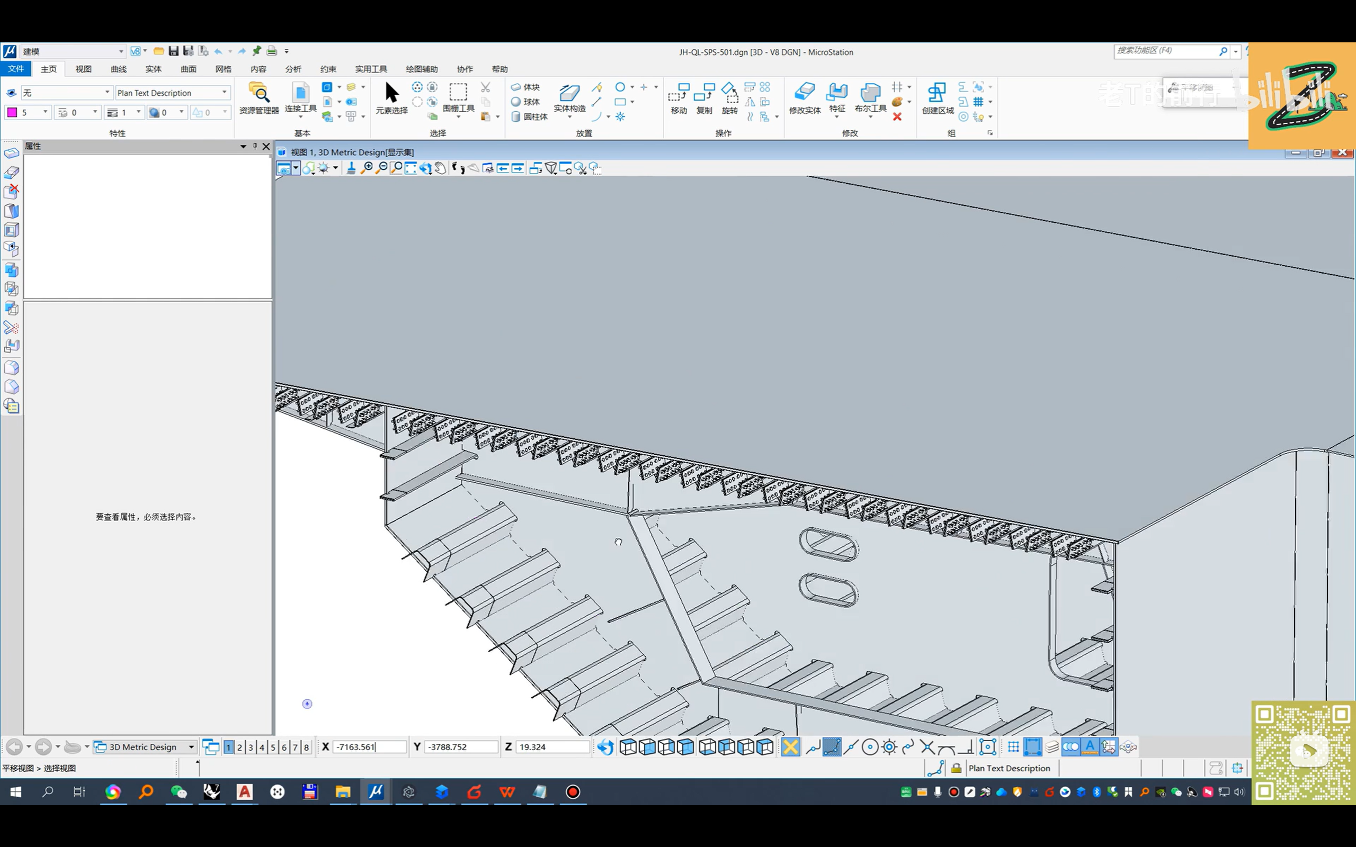
Task: Click the Pan View hand icon
Action: pyautogui.click(x=440, y=168)
